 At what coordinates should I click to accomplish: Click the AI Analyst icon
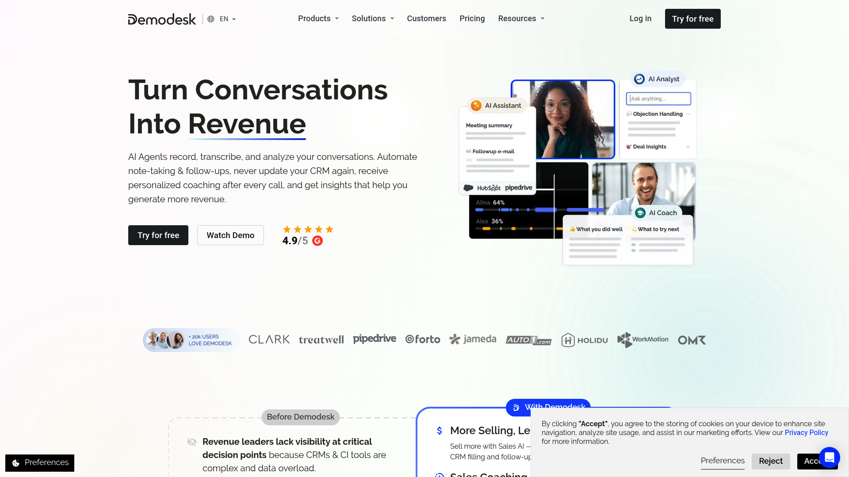639,79
